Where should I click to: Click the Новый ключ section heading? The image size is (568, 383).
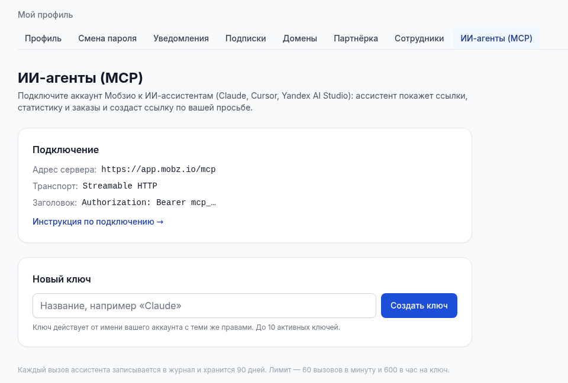[x=62, y=279]
